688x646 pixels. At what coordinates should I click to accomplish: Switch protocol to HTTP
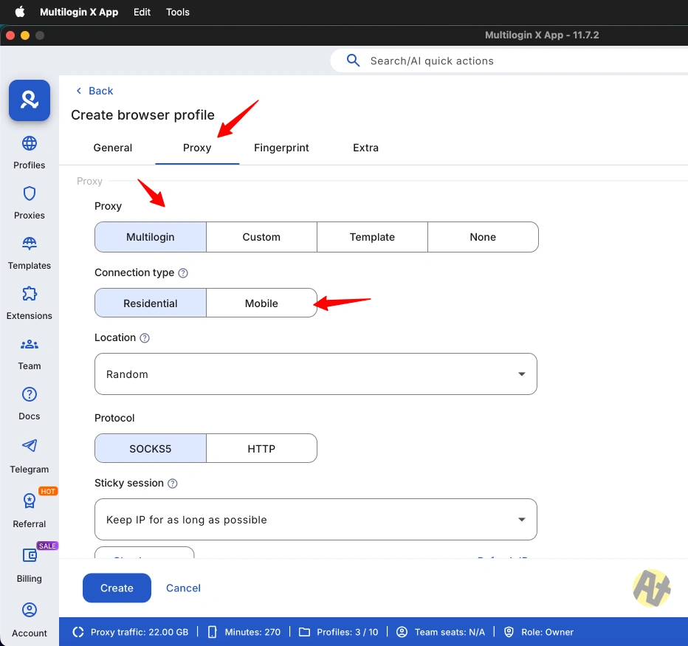261,448
